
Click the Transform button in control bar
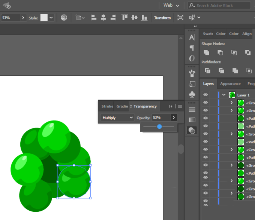click(162, 18)
